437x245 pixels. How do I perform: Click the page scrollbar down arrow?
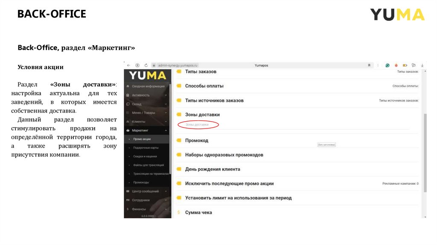coord(425,216)
